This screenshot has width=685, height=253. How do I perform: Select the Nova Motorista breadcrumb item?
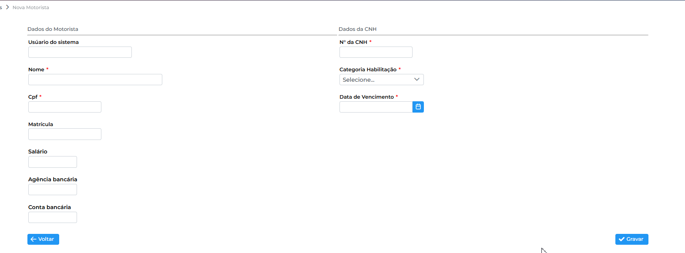click(x=31, y=7)
